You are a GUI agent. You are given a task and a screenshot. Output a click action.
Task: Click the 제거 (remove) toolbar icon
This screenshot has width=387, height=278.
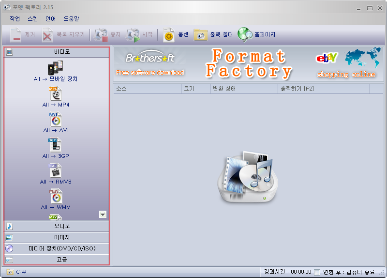[x=15, y=34]
